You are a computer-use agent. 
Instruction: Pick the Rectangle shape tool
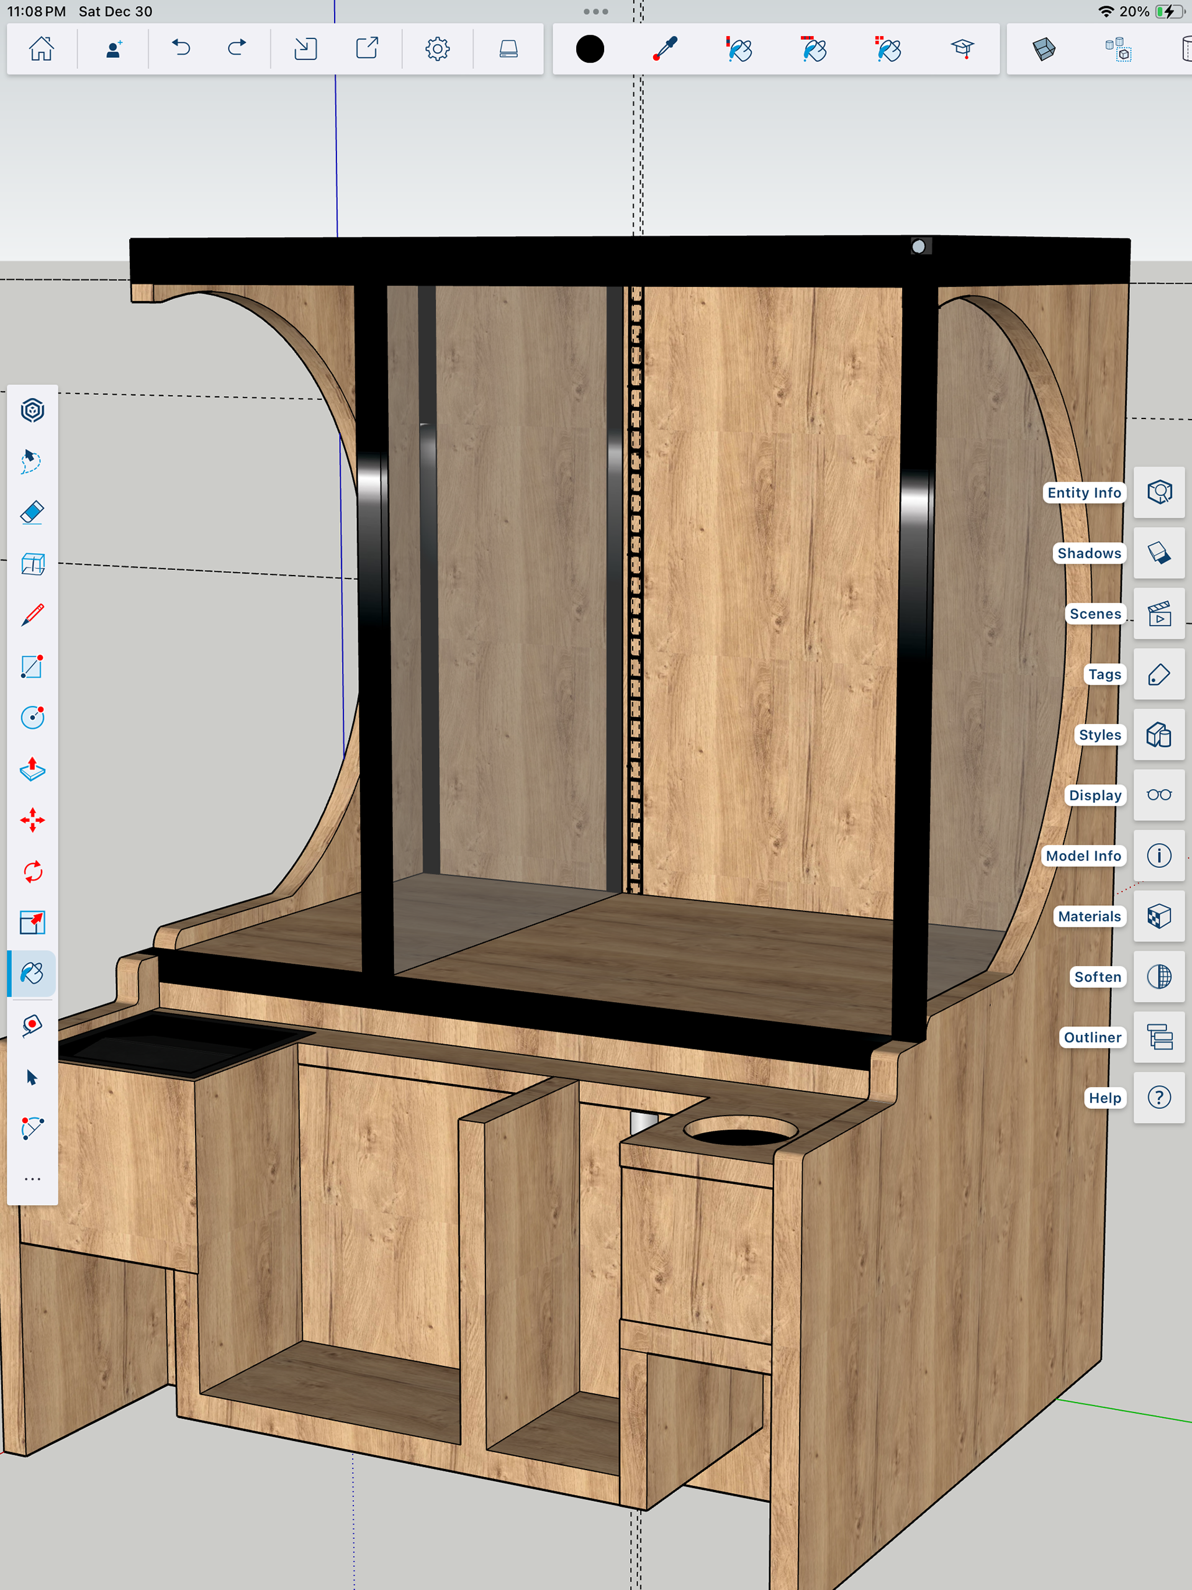tap(32, 666)
